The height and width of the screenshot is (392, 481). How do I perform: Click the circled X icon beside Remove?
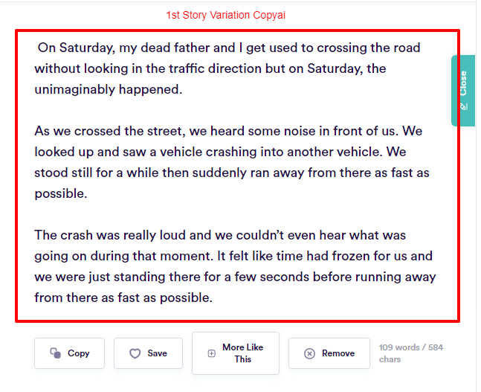click(309, 353)
